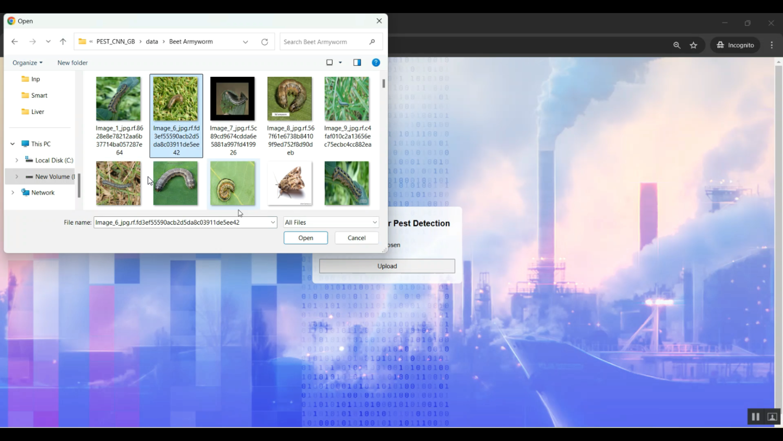Open the Organize dropdown menu
Image resolution: width=783 pixels, height=441 pixels.
pos(28,63)
